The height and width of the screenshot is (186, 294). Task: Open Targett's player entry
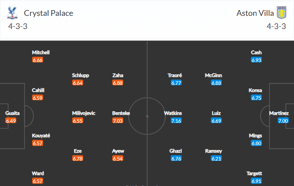click(x=254, y=173)
